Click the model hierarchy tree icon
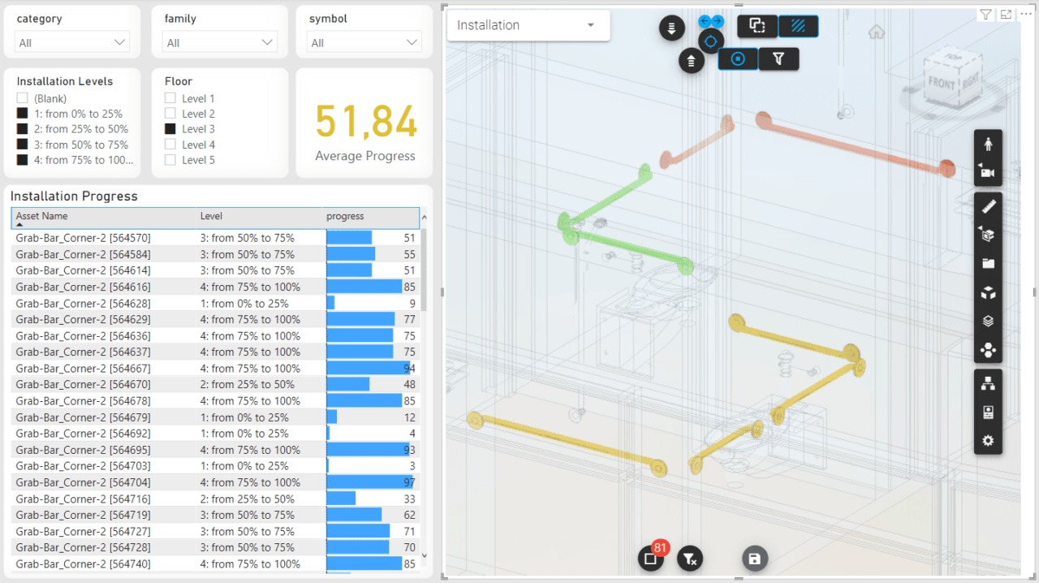This screenshot has height=583, width=1039. click(988, 384)
